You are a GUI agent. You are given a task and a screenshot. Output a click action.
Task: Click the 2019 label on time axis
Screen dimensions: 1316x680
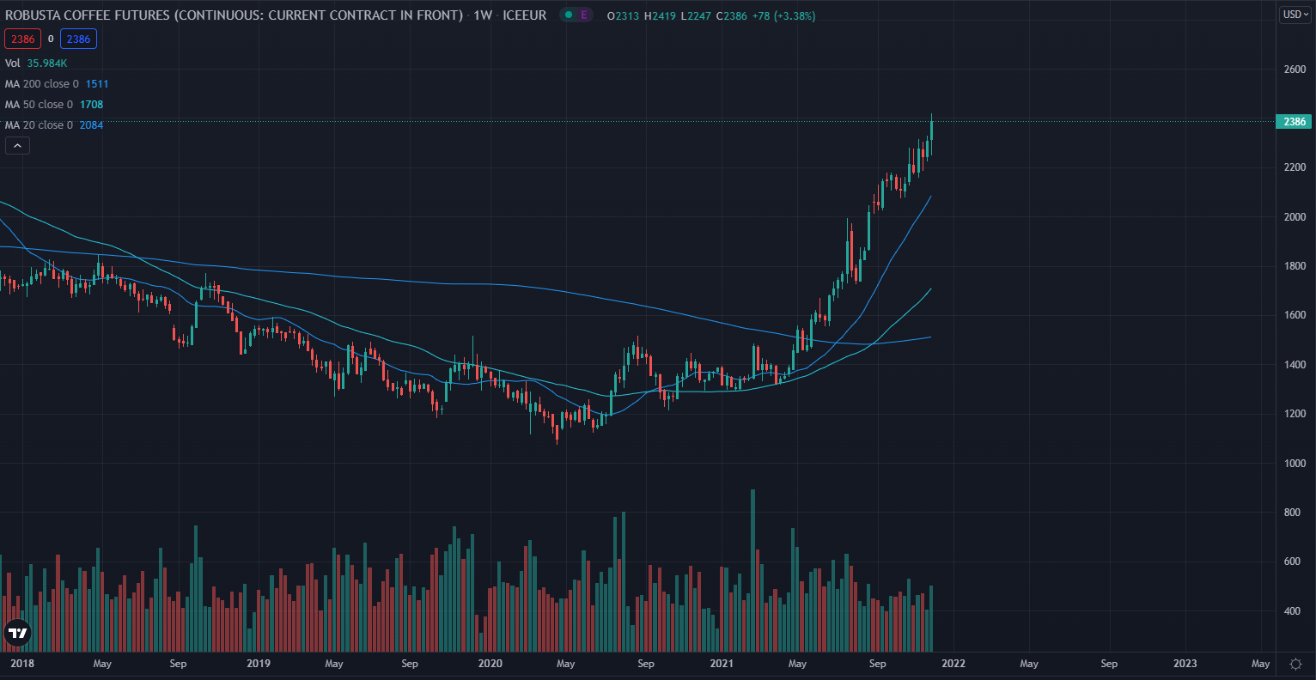click(x=259, y=664)
